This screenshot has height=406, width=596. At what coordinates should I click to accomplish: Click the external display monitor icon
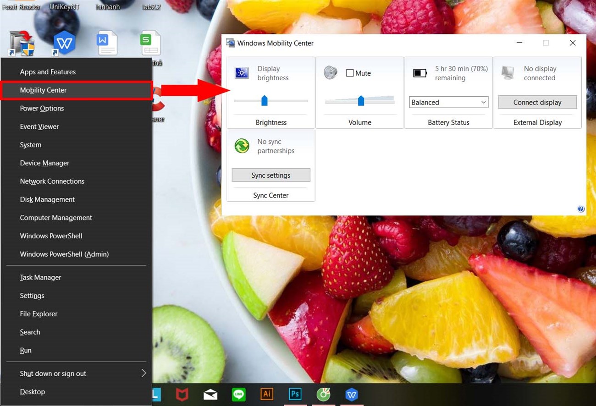pos(508,73)
